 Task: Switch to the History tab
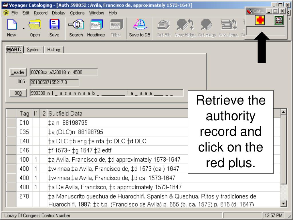click(54, 50)
